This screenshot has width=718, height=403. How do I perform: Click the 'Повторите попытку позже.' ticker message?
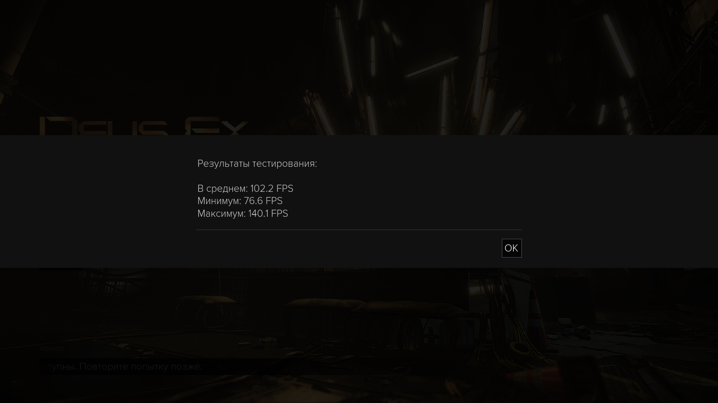click(141, 366)
